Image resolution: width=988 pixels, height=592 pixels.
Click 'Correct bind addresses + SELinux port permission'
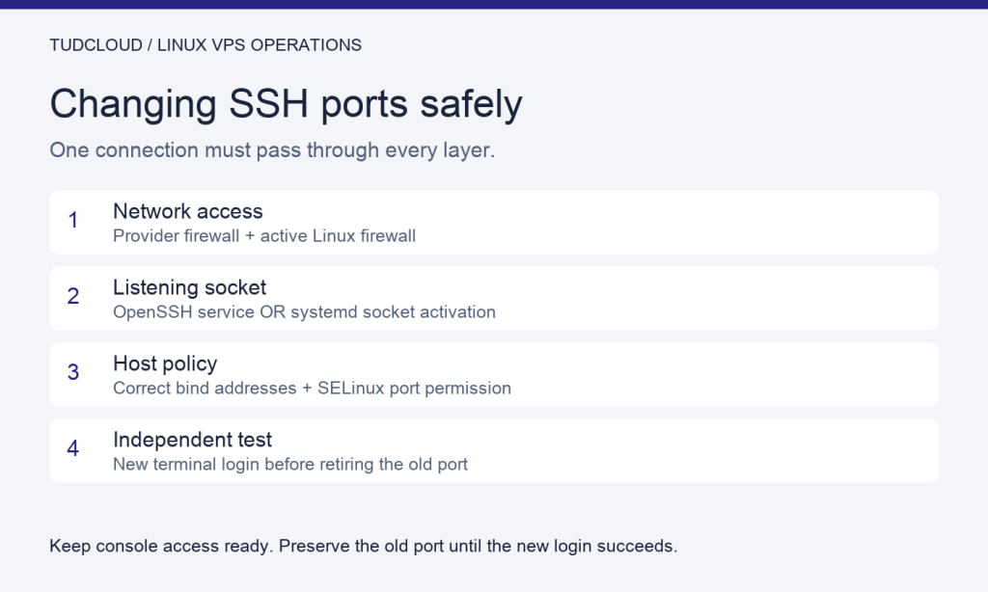coord(312,389)
